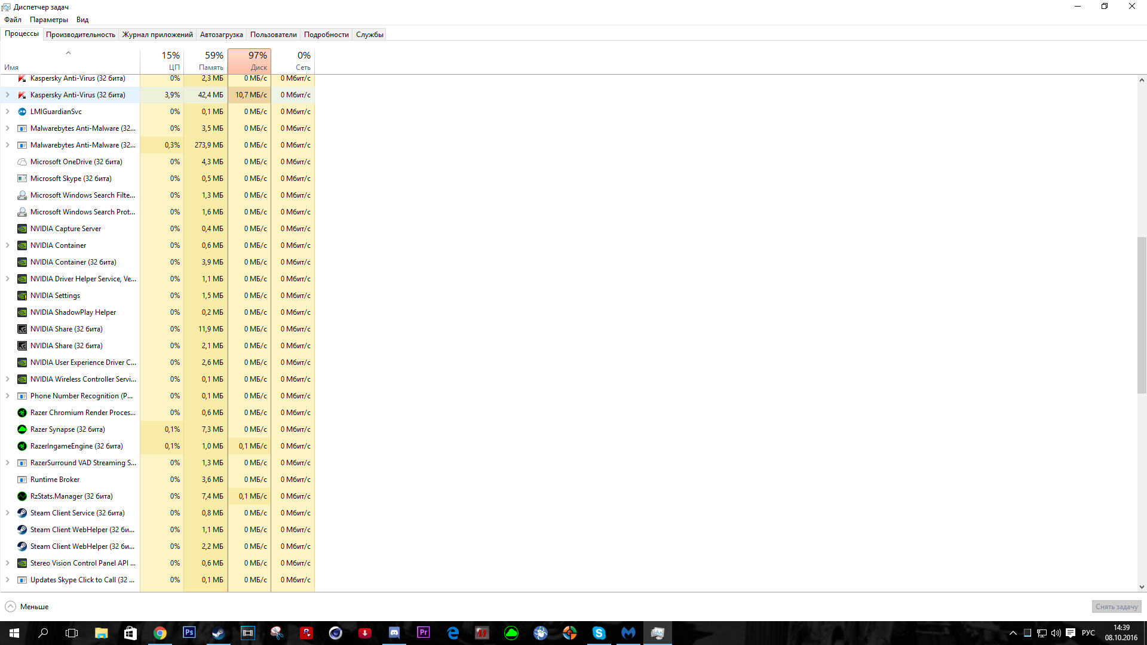Screen dimensions: 1147x645
Task: Click the Razer Synapse process icon
Action: point(22,429)
